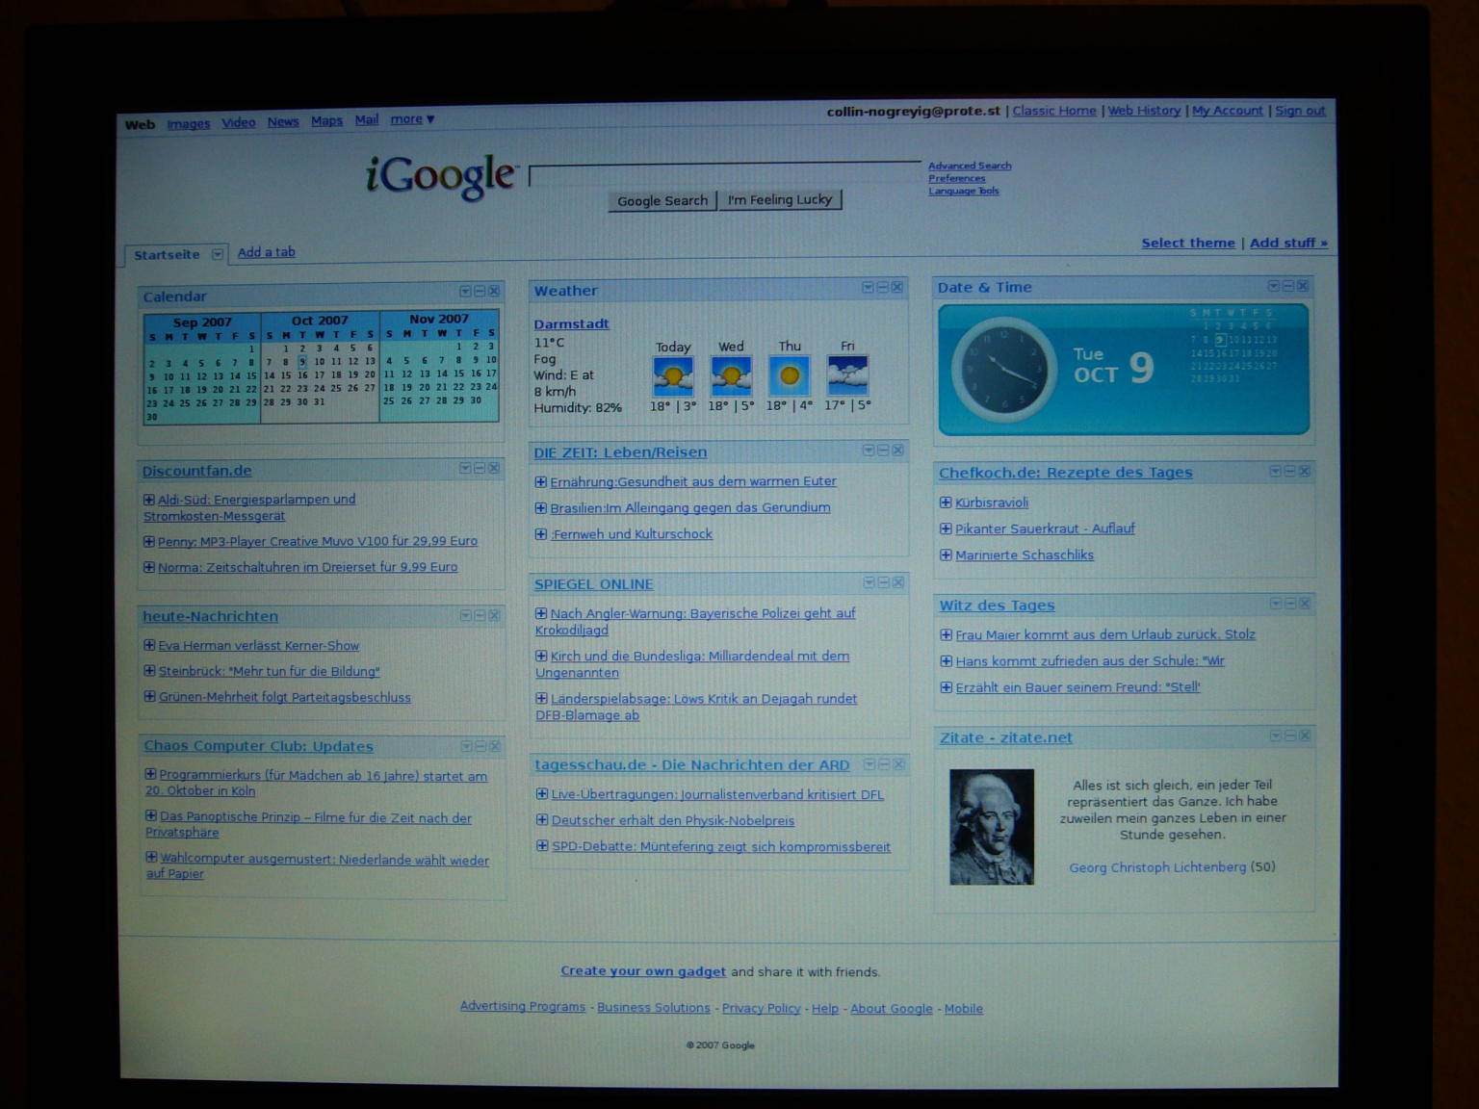The image size is (1479, 1109).
Task: Open the Classic Home link
Action: tap(1054, 111)
